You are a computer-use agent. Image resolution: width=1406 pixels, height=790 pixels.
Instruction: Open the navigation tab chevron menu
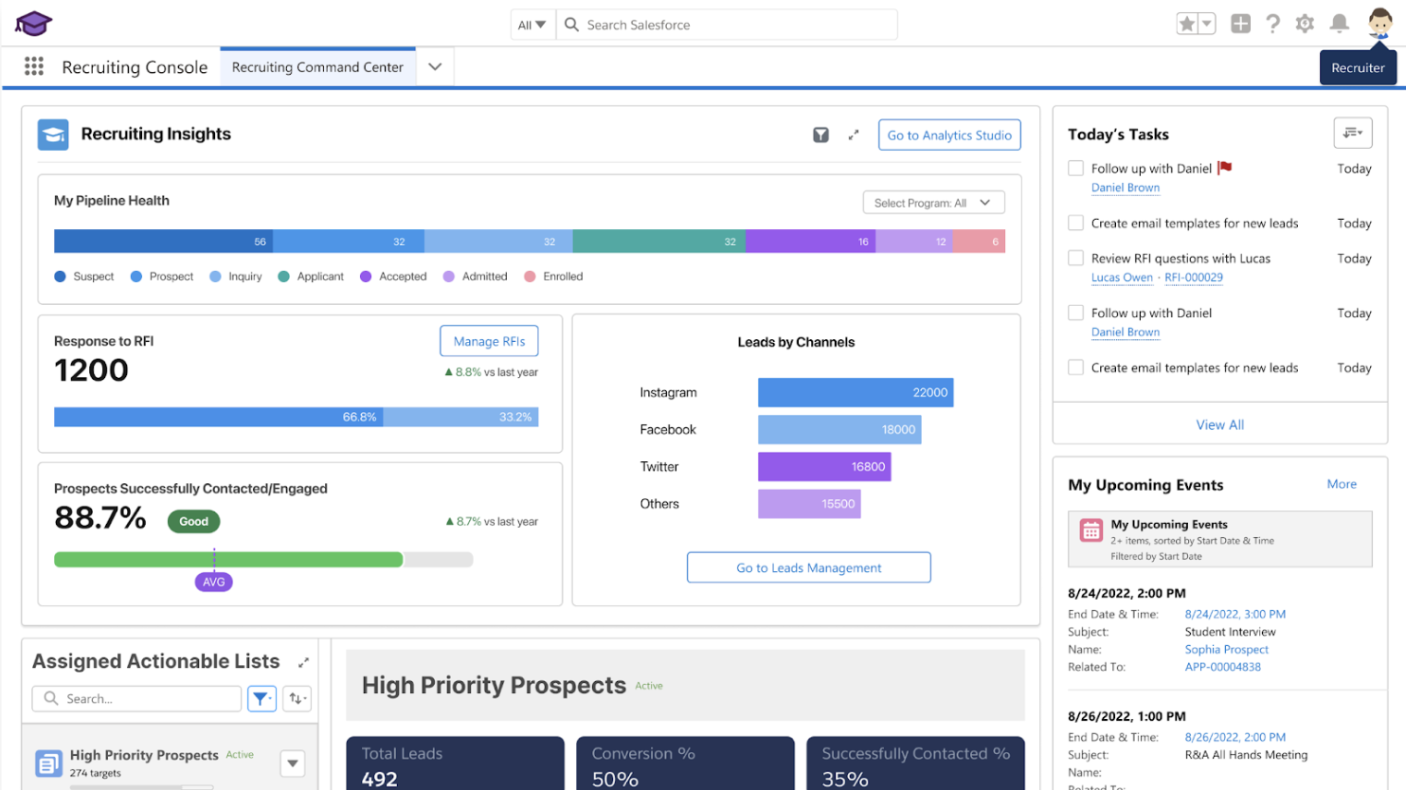pos(435,67)
